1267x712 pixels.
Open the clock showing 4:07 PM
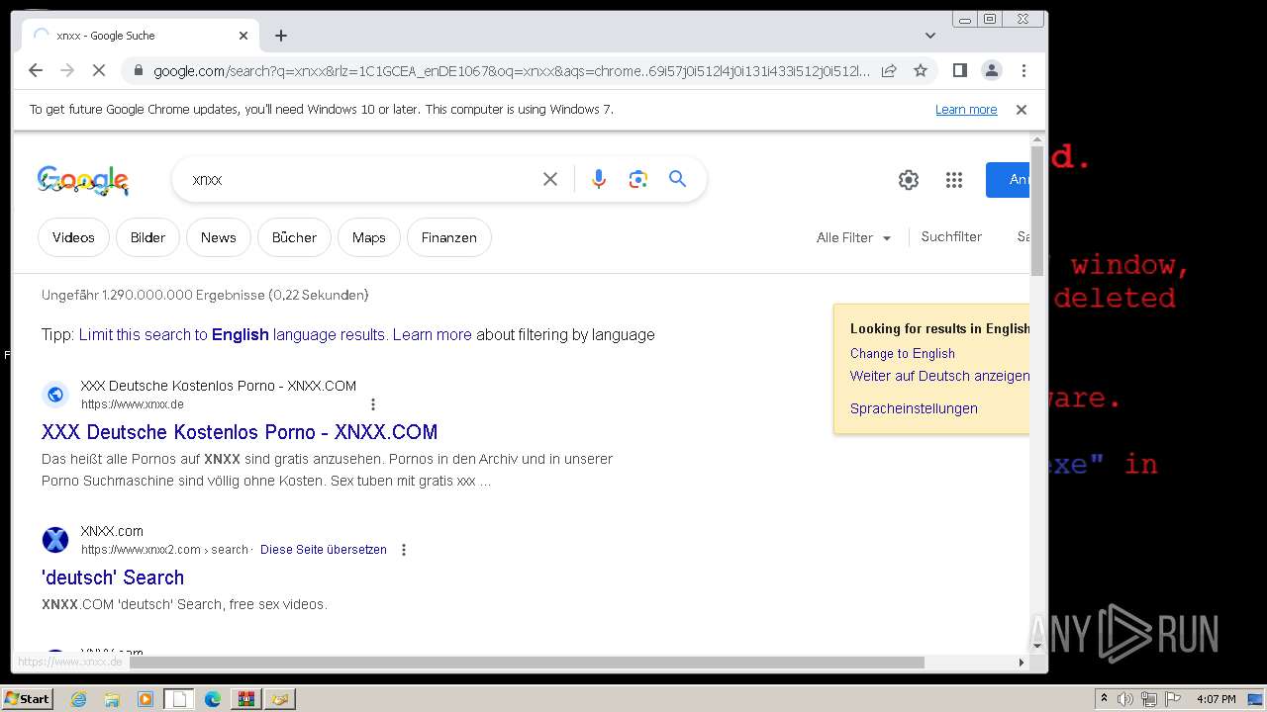pyautogui.click(x=1216, y=699)
